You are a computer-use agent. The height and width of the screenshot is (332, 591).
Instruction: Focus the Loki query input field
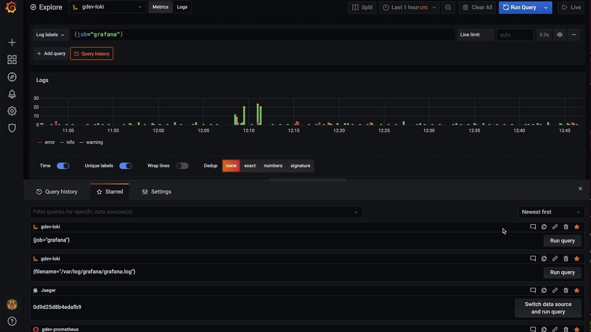pos(262,35)
